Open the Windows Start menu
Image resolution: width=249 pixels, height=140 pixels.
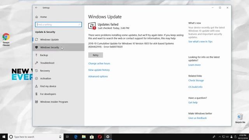4,136
